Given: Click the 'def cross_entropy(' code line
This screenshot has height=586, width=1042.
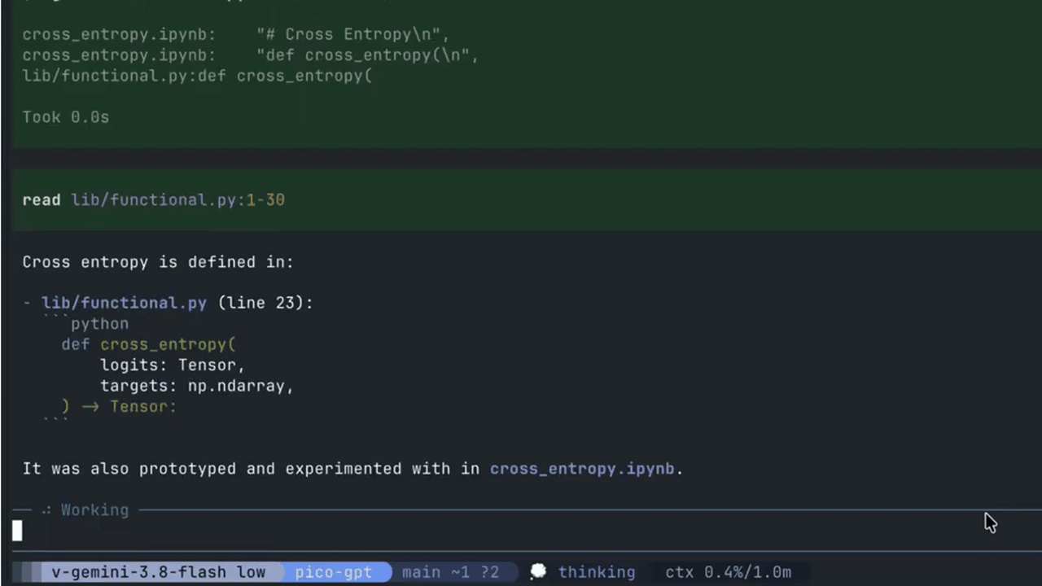Looking at the screenshot, I should pyautogui.click(x=148, y=344).
